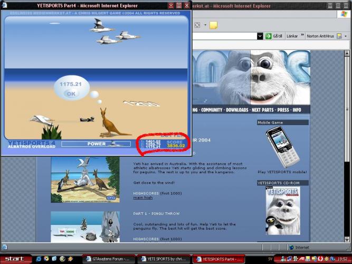Click the Pingu Throw game thumbnail
The height and width of the screenshot is (264, 352).
tap(85, 227)
